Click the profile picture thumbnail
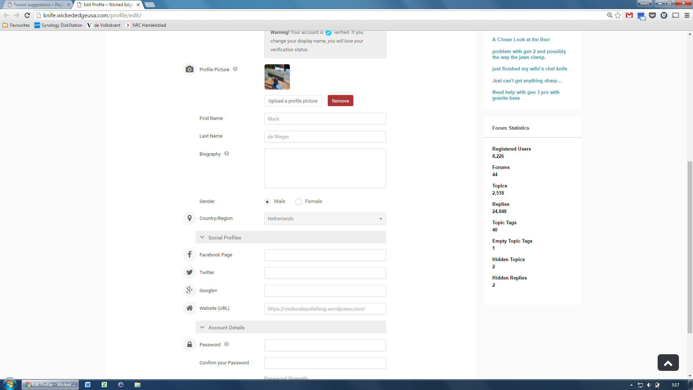The image size is (693, 390). coord(277,77)
